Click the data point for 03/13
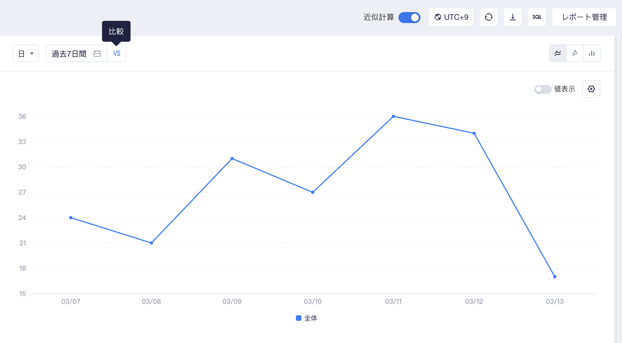Screen dimensions: 622x343 coord(555,277)
